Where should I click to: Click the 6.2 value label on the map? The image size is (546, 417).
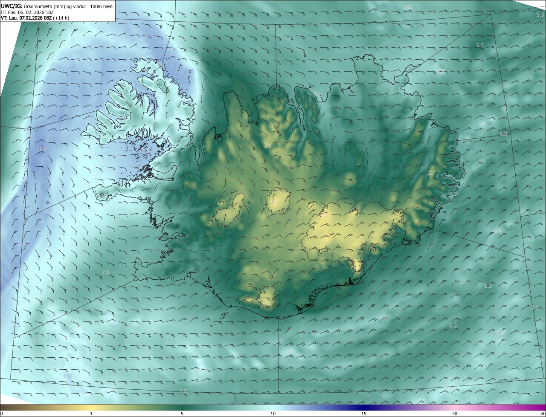[x=453, y=326]
